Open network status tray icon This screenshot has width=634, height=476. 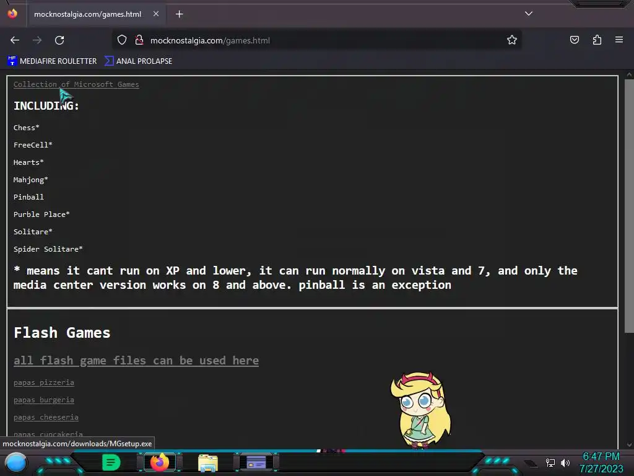(x=550, y=462)
